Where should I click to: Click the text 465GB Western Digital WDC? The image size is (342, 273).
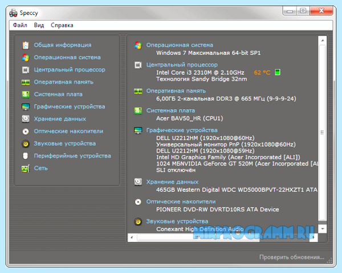pyautogui.click(x=196, y=190)
